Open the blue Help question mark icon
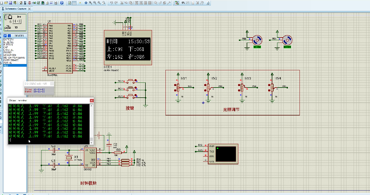 (62, 3)
